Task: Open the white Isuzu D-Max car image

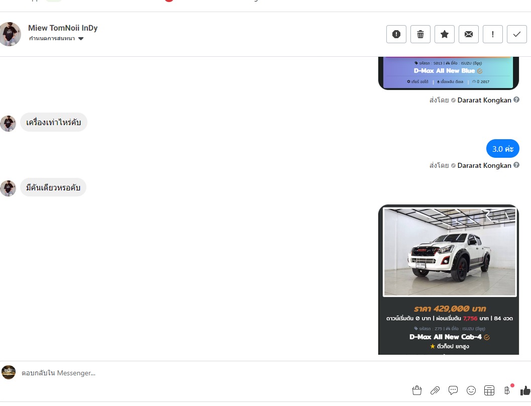Action: pos(449,252)
